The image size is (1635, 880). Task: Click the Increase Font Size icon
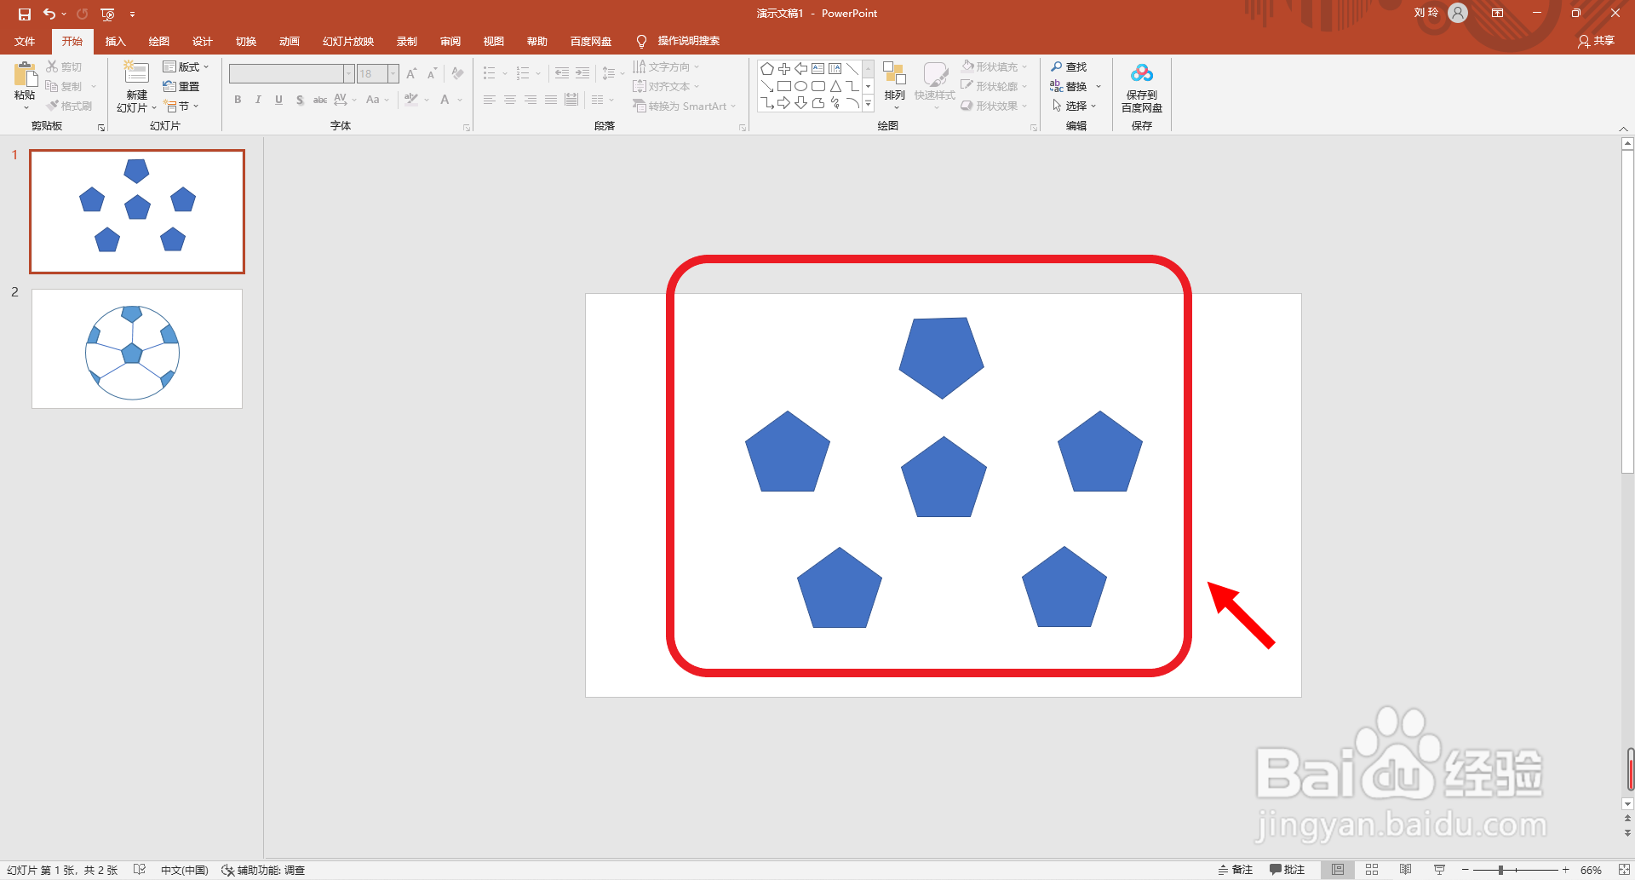click(x=411, y=73)
